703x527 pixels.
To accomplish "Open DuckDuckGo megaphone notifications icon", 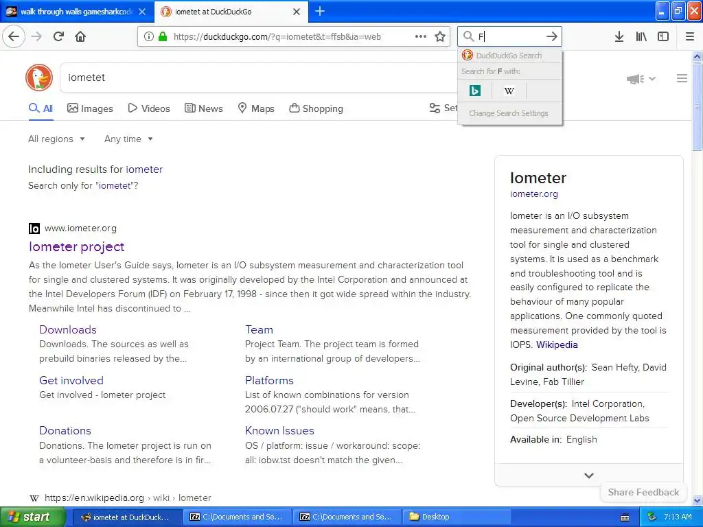I will coord(635,79).
